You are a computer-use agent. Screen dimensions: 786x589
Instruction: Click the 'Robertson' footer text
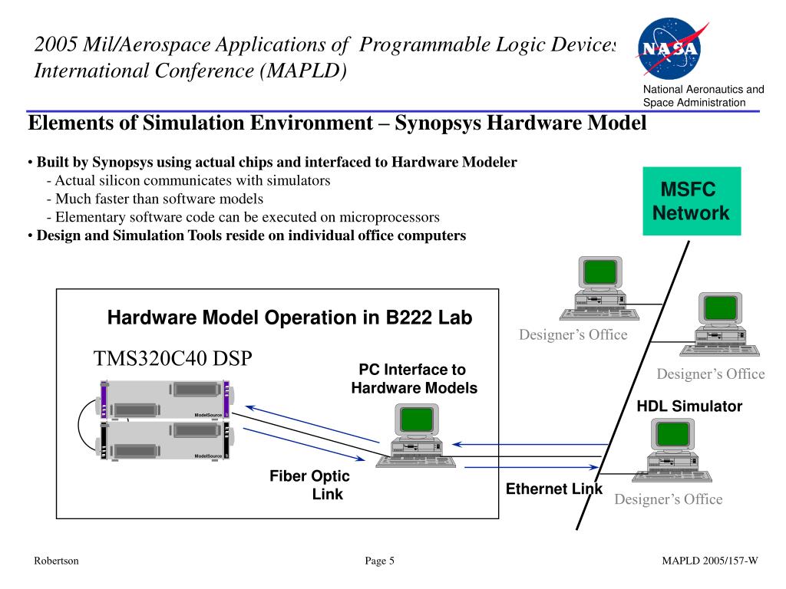click(56, 561)
